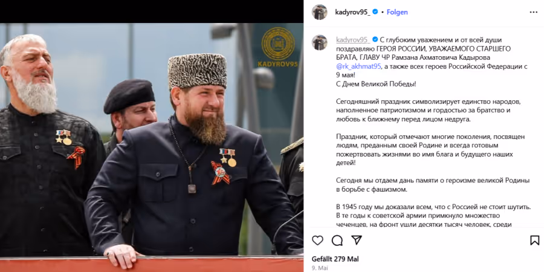Click the kadyrov95_ username in the caption

353,40
